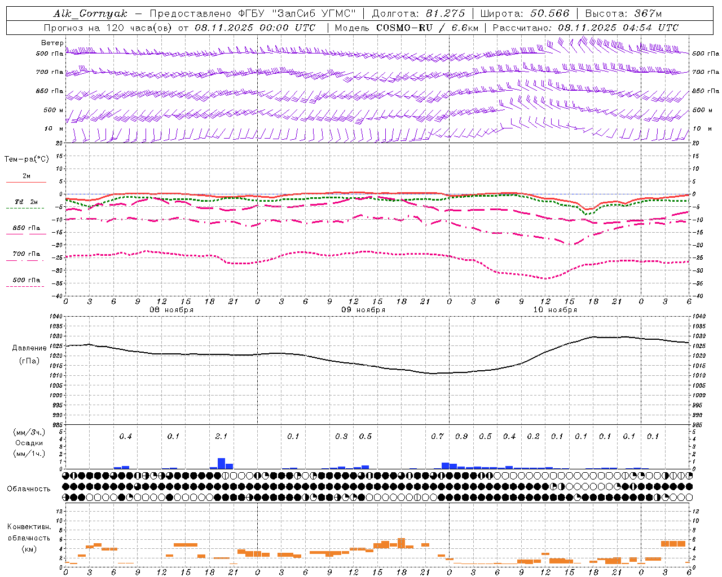Click the '500 гПа' temperature legend entry
The height and width of the screenshot is (577, 722).
point(27,280)
